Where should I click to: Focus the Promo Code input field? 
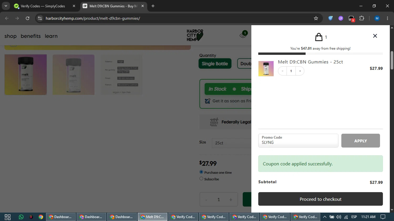(298, 141)
